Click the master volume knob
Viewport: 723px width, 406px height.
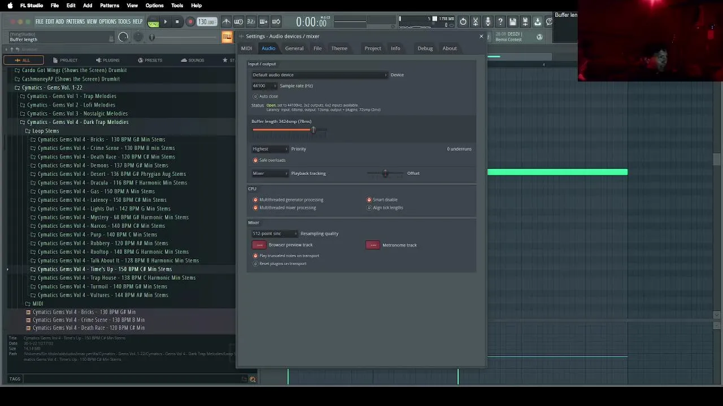pyautogui.click(x=123, y=37)
